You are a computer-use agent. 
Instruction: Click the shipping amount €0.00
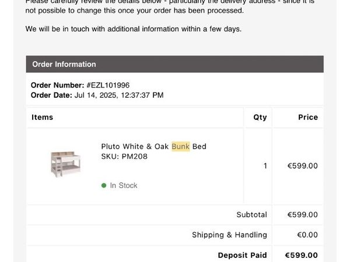pyautogui.click(x=307, y=235)
